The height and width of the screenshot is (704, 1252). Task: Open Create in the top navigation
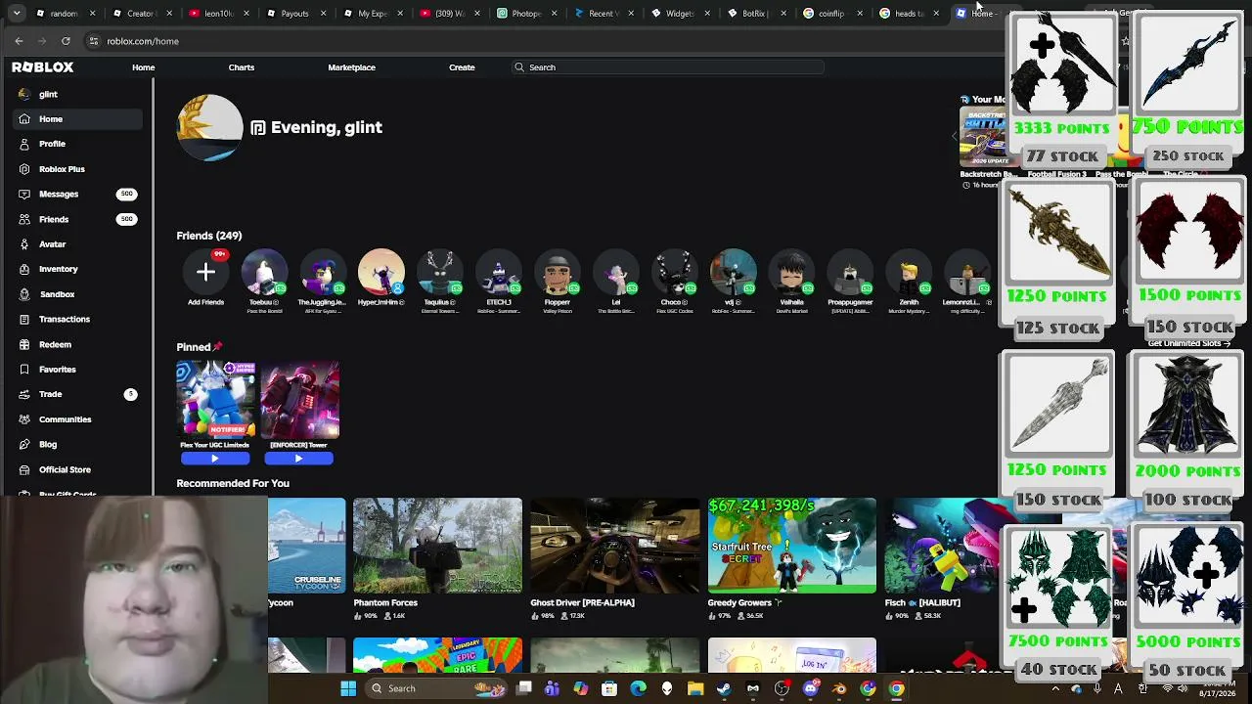coord(462,67)
